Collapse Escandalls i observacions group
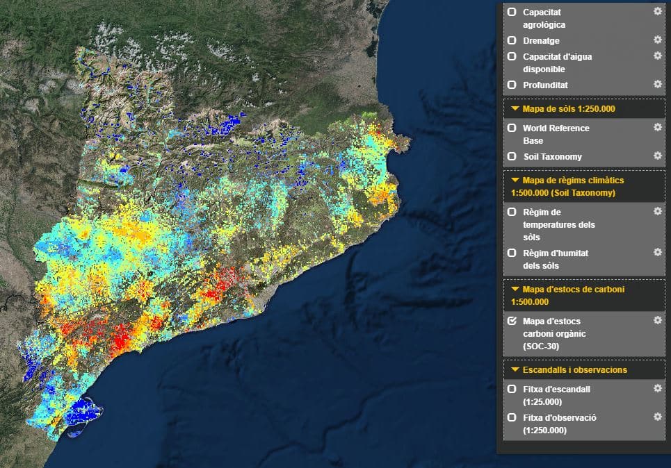Image resolution: width=671 pixels, height=468 pixels. [x=515, y=369]
